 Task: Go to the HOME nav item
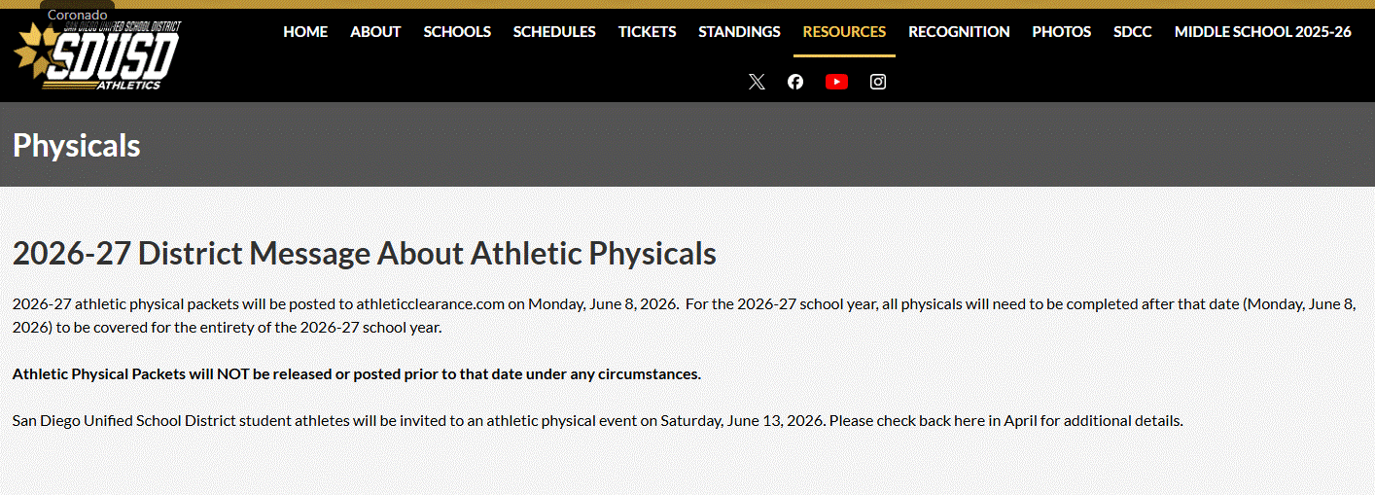point(305,31)
